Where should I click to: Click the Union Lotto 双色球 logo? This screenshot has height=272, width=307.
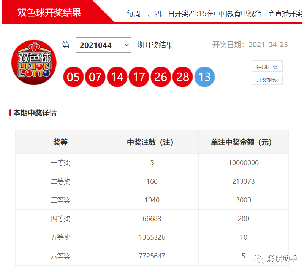34,62
